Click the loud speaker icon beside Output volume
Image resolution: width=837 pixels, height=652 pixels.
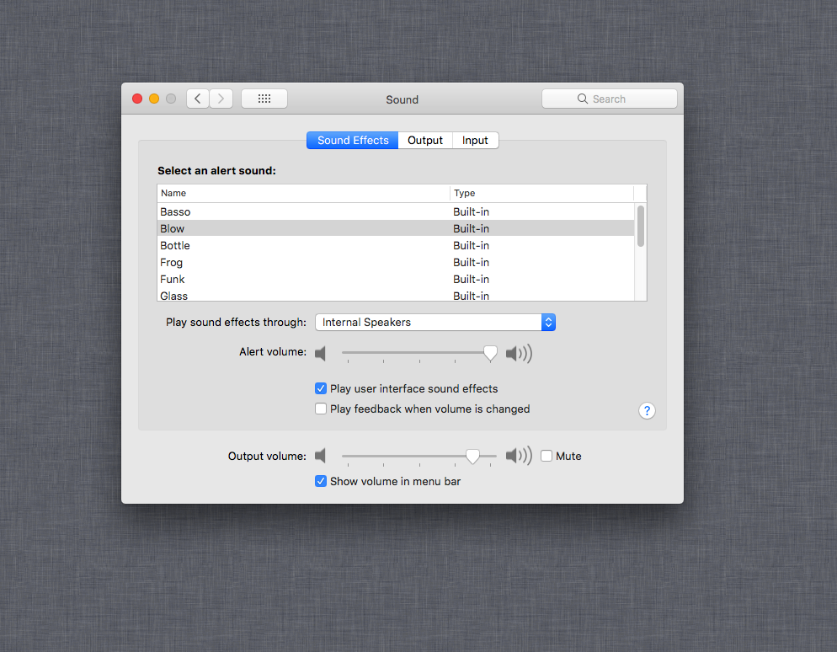tap(519, 456)
